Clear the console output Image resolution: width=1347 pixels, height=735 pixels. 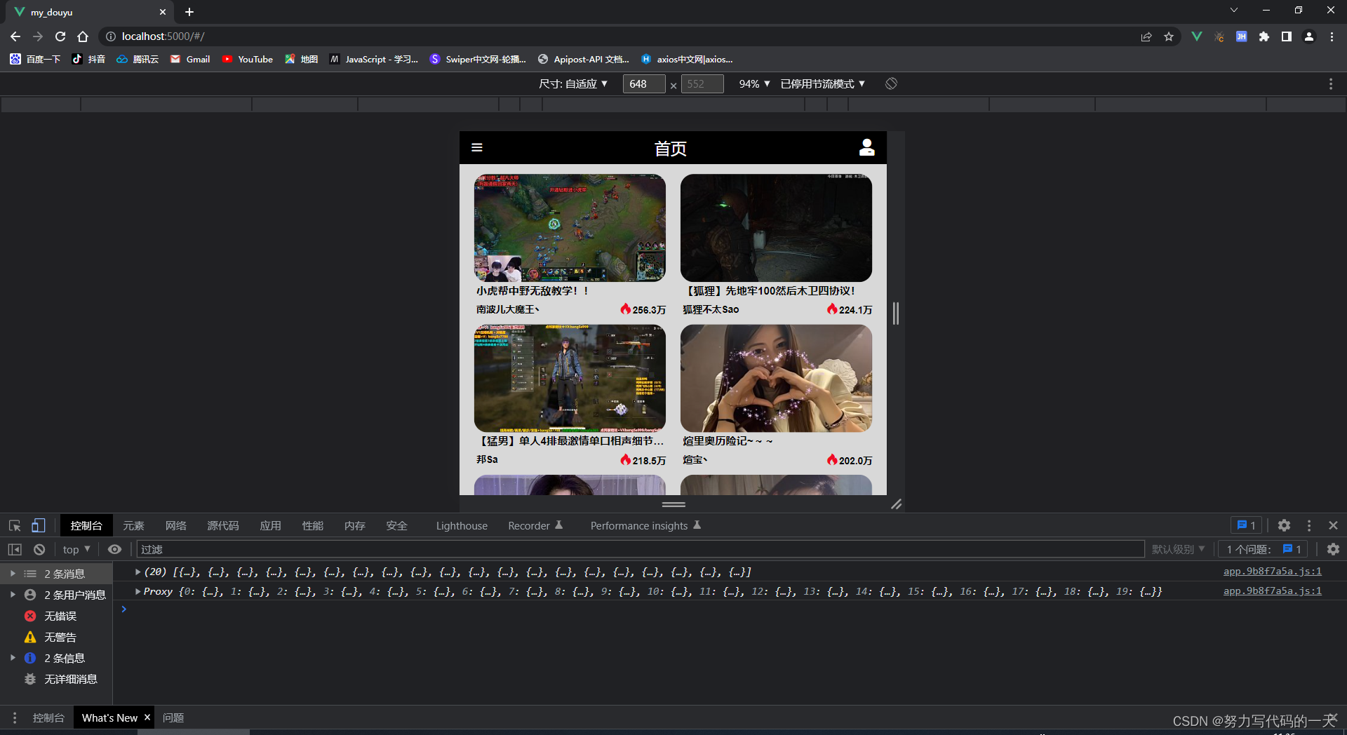[39, 549]
